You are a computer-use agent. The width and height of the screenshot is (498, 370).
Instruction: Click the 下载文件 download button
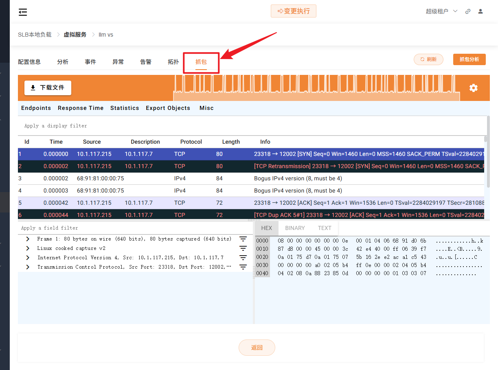tap(48, 88)
